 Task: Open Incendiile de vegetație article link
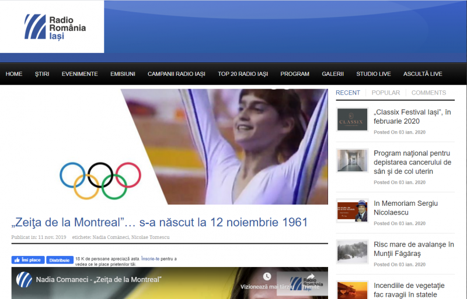(x=409, y=290)
